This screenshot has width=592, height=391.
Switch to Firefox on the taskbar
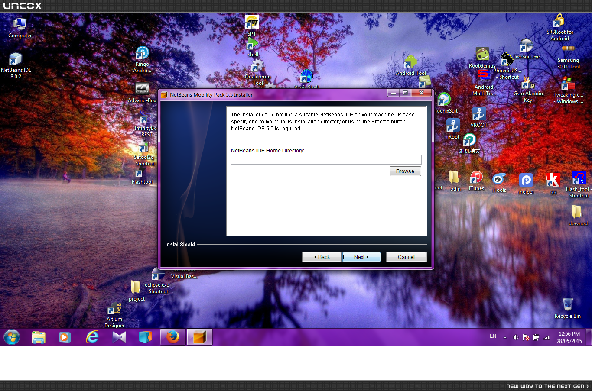tap(173, 337)
